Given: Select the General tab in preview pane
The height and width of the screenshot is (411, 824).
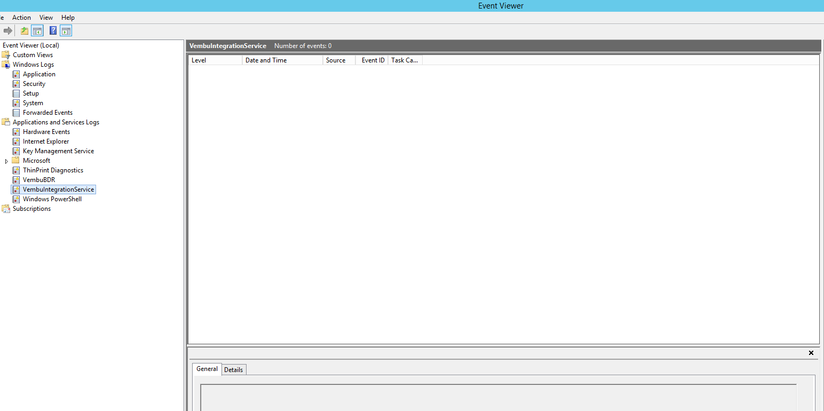Looking at the screenshot, I should click(x=207, y=369).
